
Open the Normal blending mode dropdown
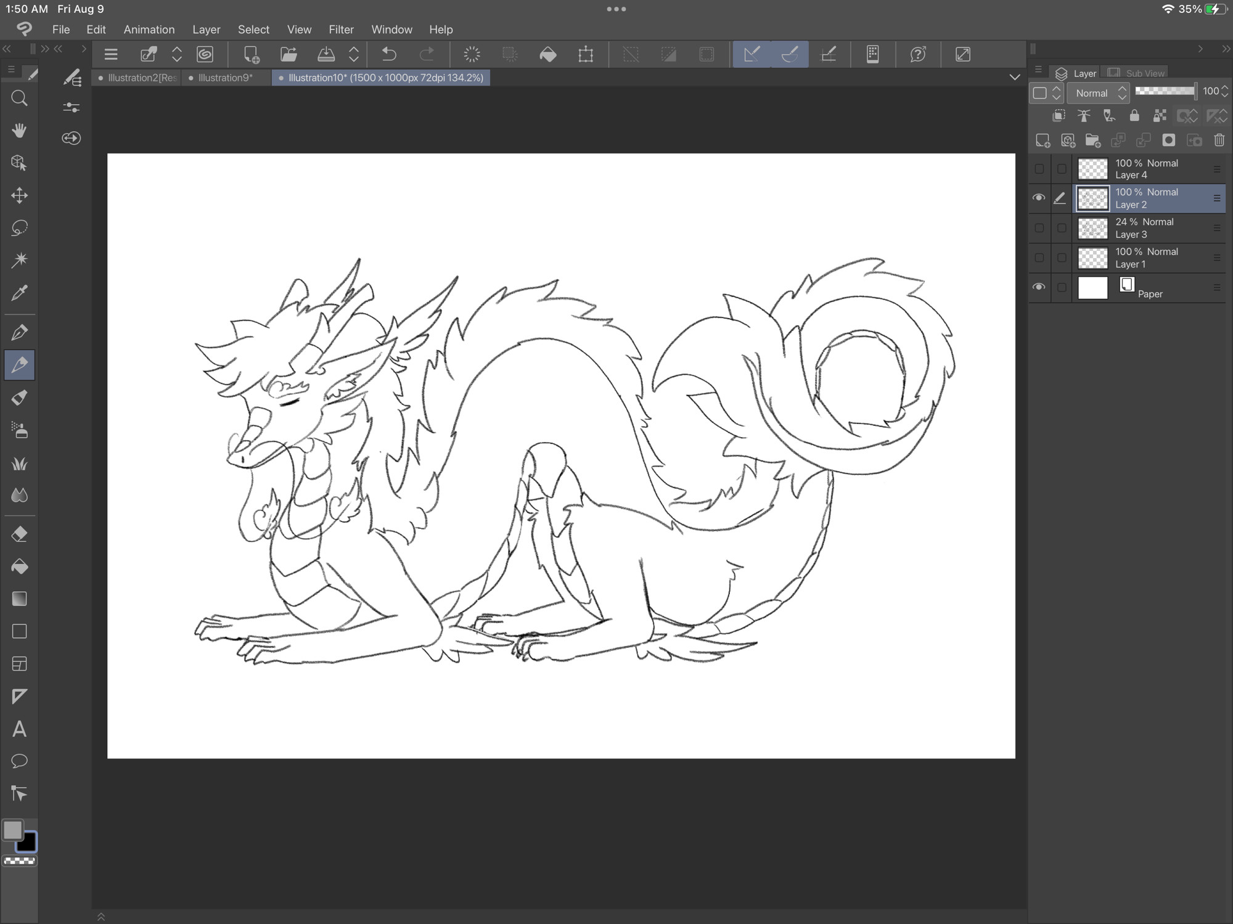point(1099,93)
